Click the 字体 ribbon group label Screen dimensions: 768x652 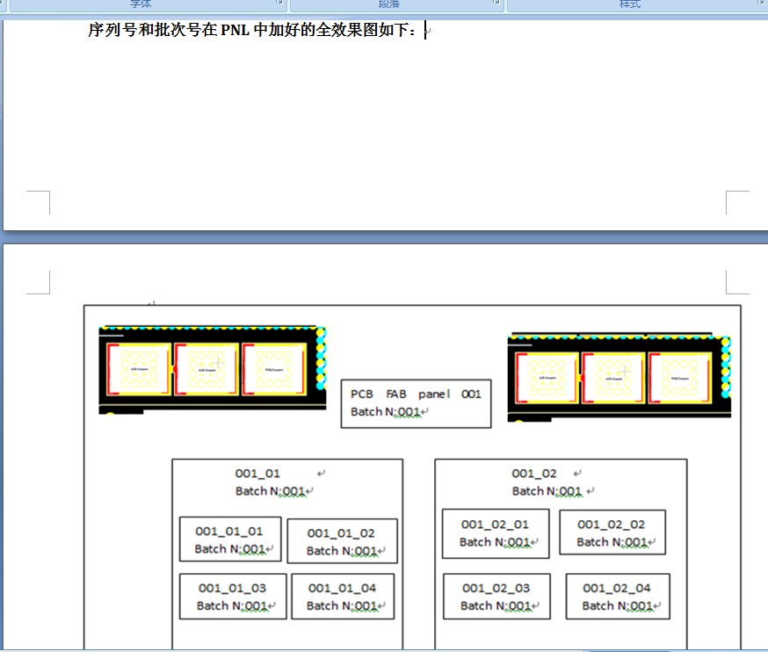pos(141,4)
